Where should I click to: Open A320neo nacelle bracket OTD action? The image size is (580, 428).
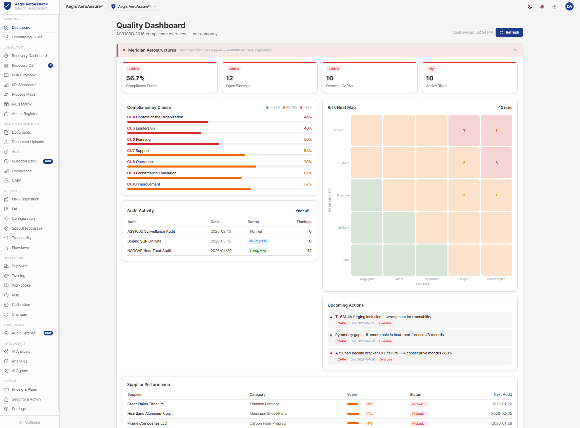(420, 356)
